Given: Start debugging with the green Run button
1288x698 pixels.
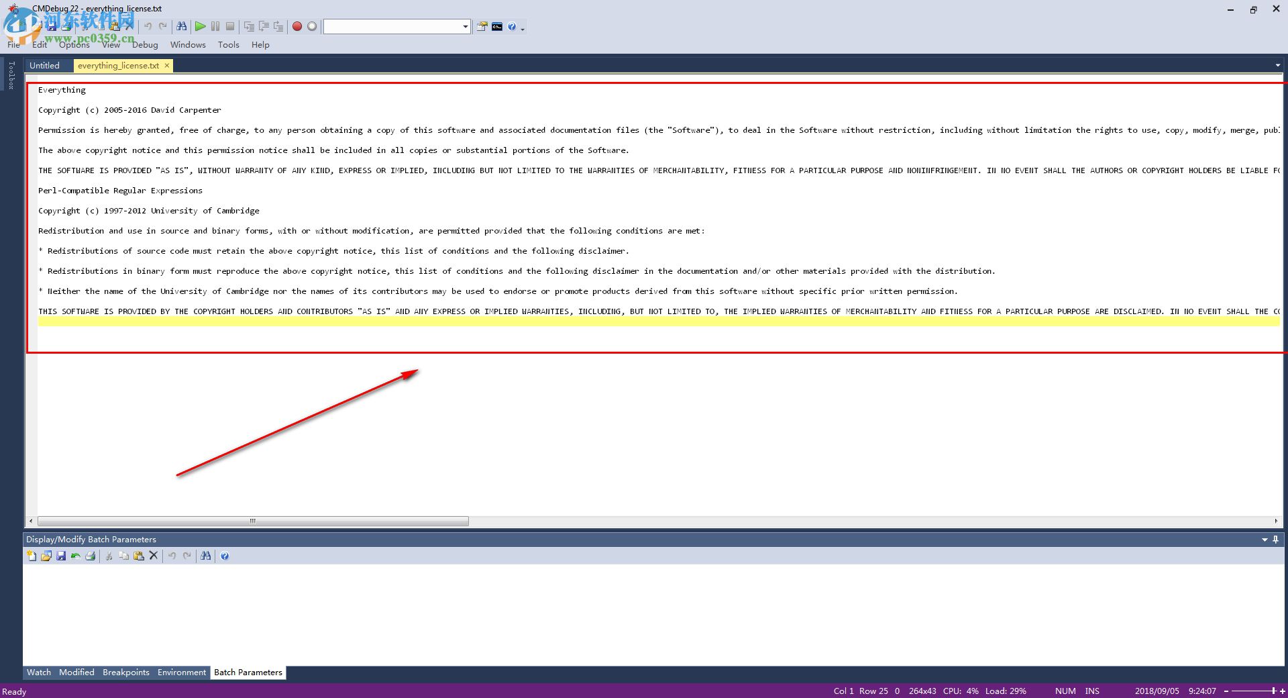Looking at the screenshot, I should [x=200, y=27].
